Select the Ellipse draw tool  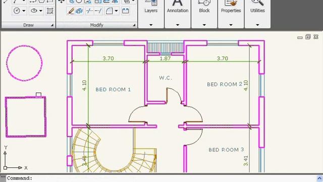pyautogui.click(x=34, y=11)
